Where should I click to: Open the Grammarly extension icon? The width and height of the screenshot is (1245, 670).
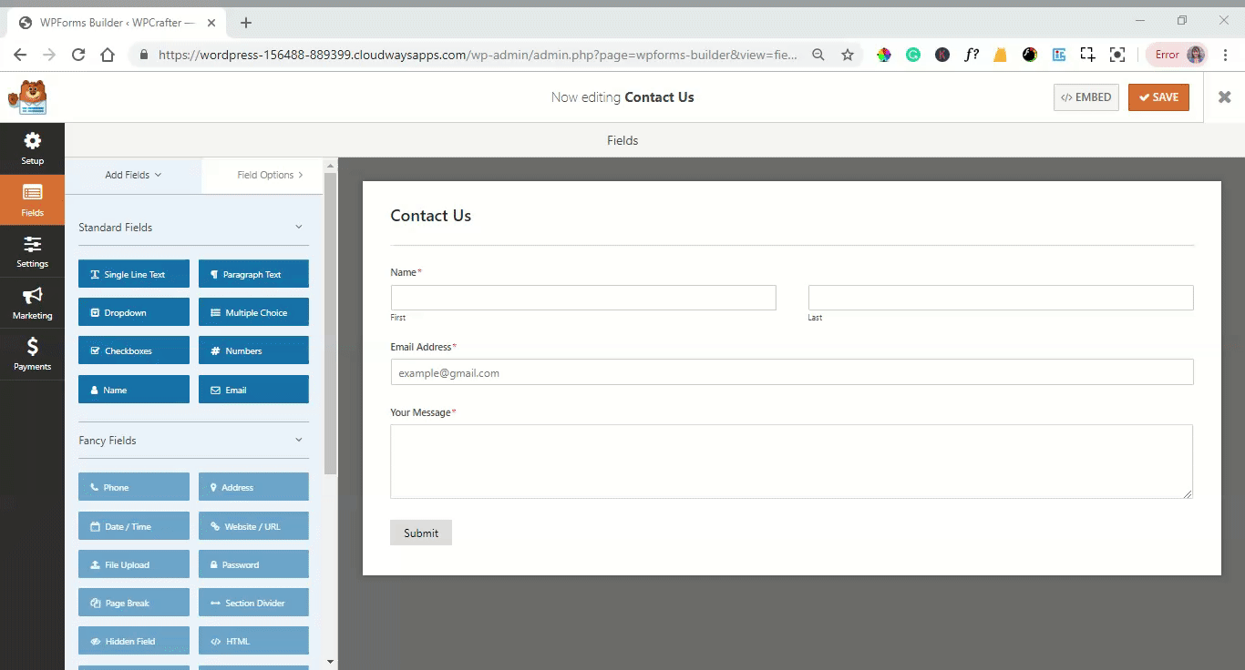coord(913,55)
